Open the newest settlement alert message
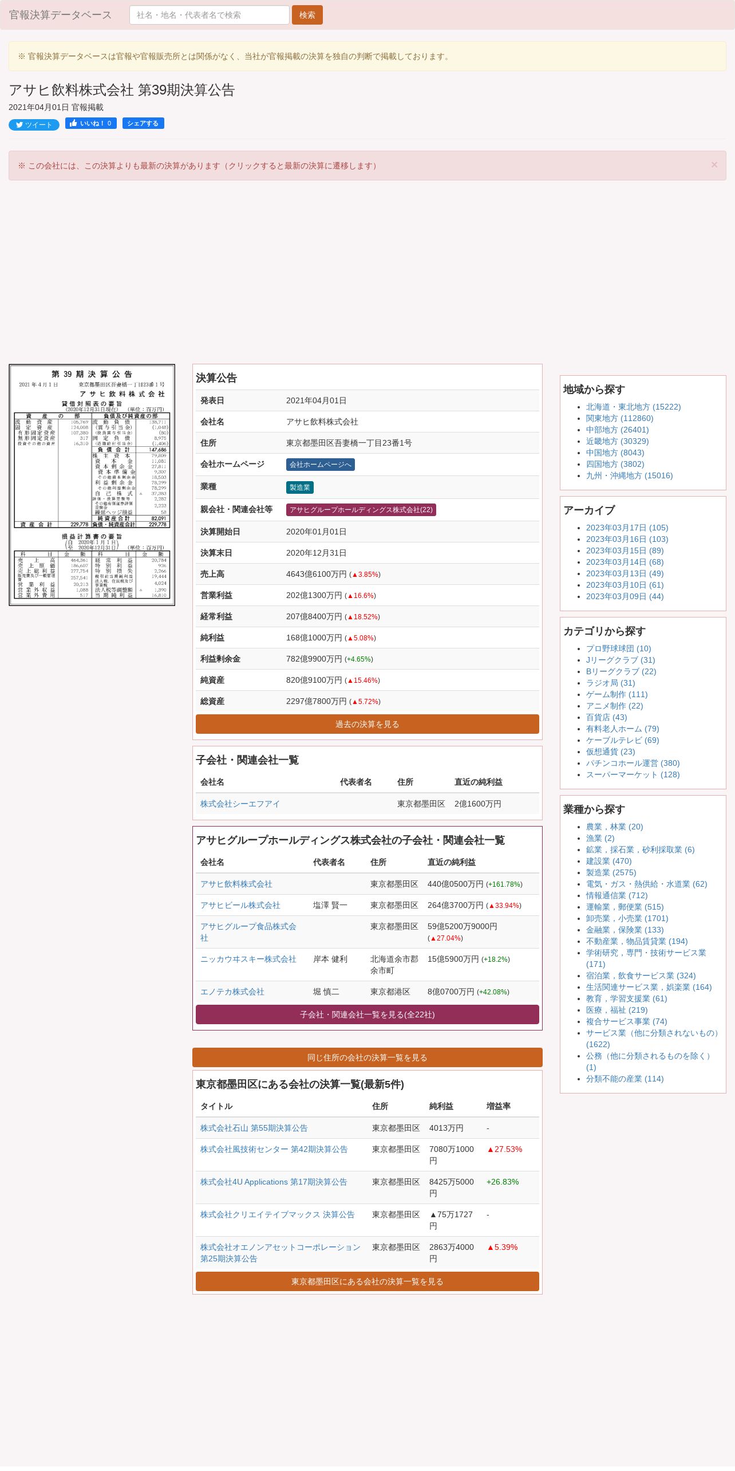The height and width of the screenshot is (1471, 735). point(199,166)
